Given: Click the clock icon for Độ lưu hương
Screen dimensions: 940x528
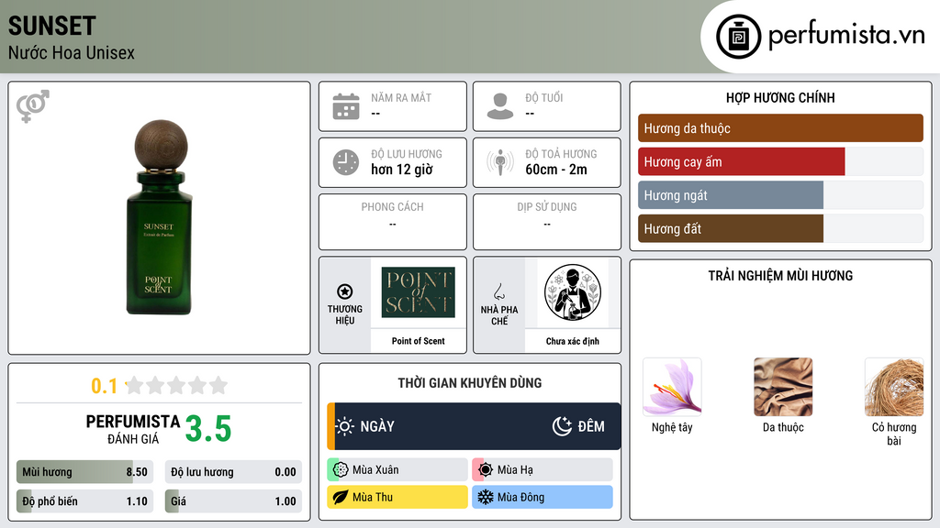Looking at the screenshot, I should coord(346,162).
